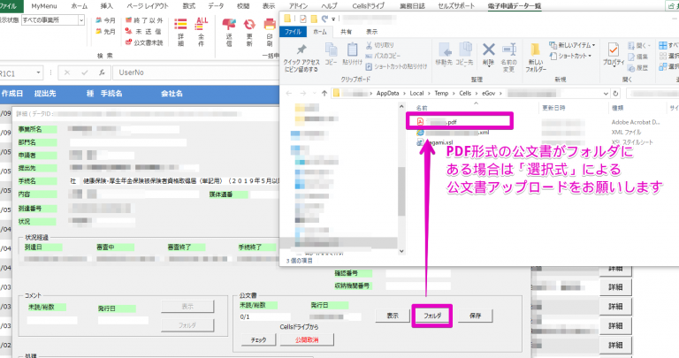
Task: Select the .xml file in Explorer
Action: click(x=453, y=133)
